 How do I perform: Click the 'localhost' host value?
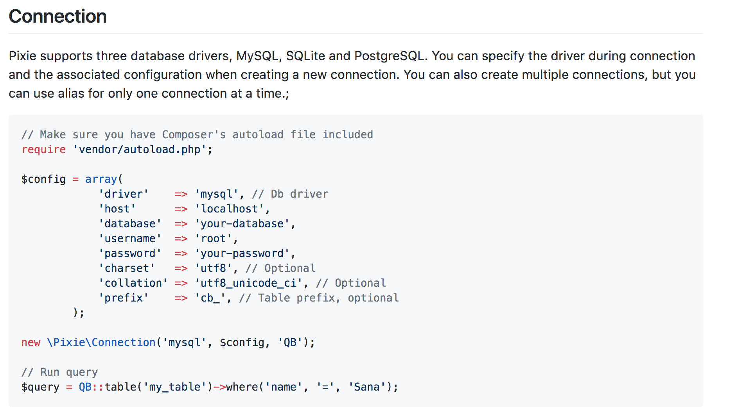(230, 209)
